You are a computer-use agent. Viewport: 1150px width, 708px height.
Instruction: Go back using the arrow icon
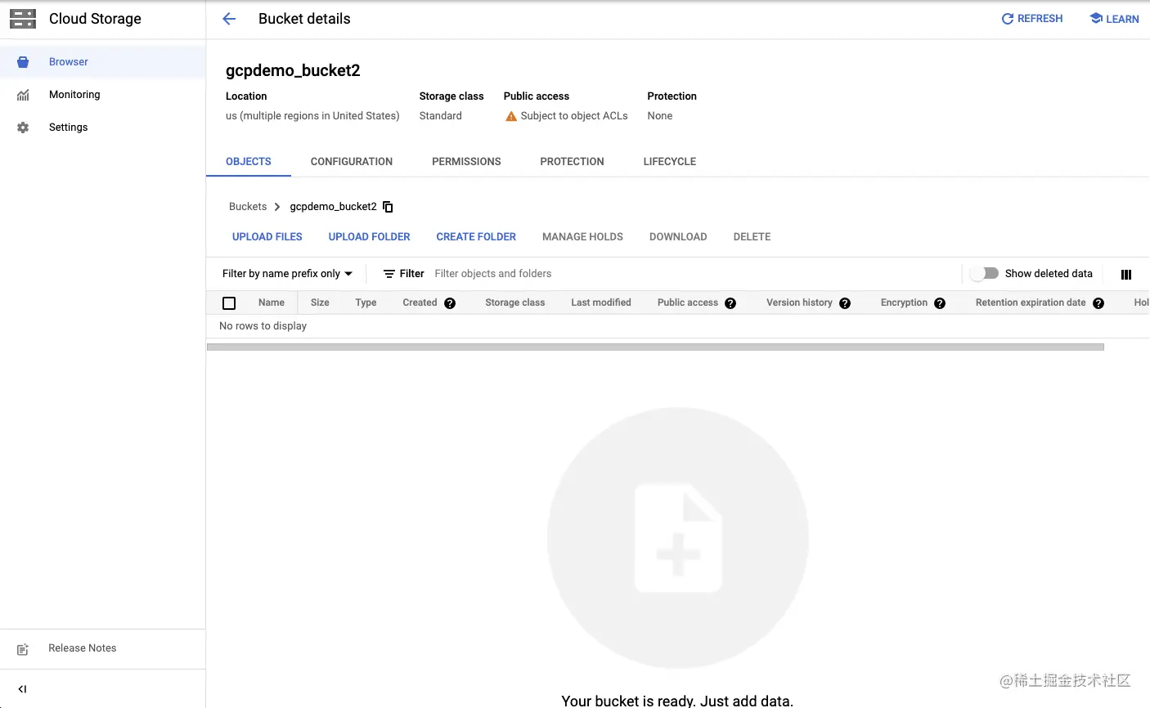[x=229, y=19]
